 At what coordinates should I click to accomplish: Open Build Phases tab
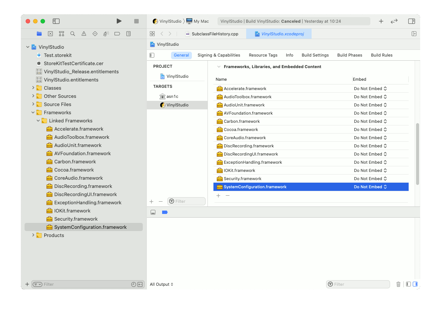point(350,55)
